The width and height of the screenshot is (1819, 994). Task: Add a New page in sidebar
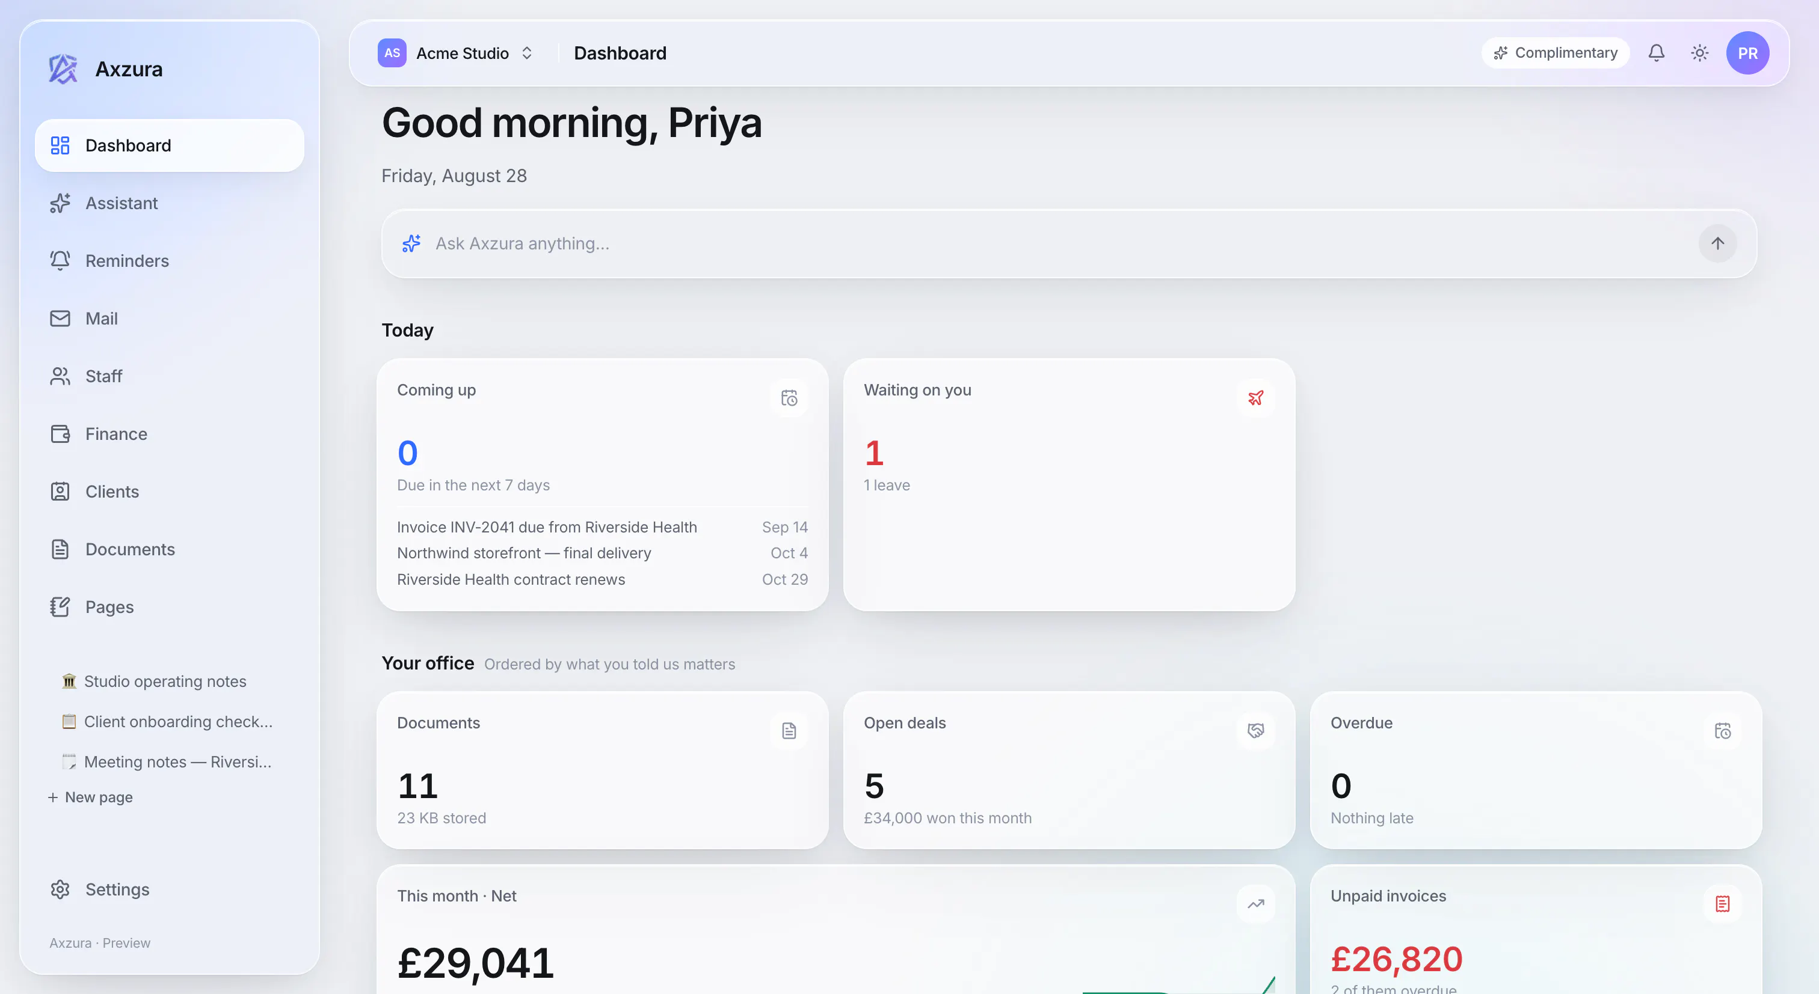(x=90, y=797)
